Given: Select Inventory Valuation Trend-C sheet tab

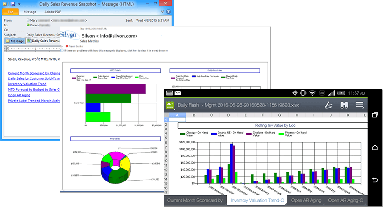Looking at the screenshot, I should coord(257,200).
